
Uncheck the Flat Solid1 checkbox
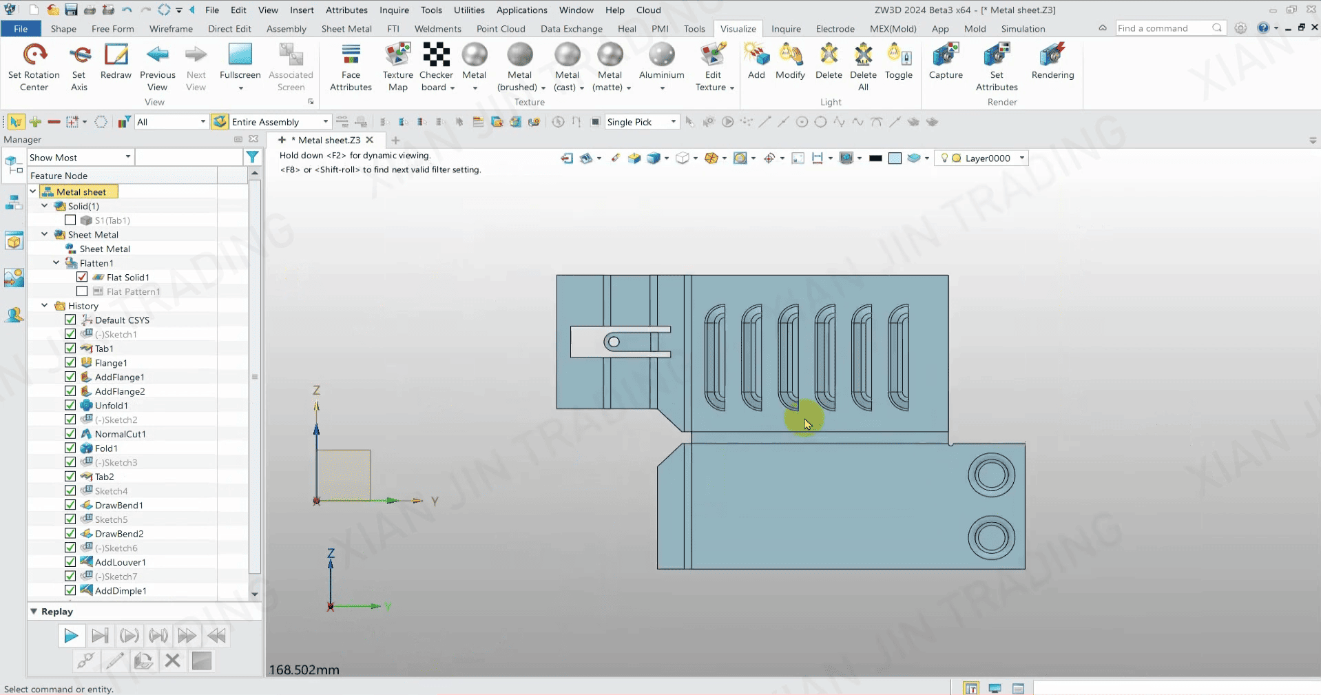pyautogui.click(x=82, y=277)
